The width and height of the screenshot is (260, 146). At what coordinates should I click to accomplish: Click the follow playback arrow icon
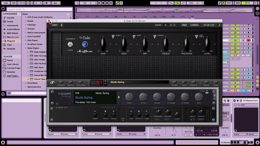click(77, 3)
